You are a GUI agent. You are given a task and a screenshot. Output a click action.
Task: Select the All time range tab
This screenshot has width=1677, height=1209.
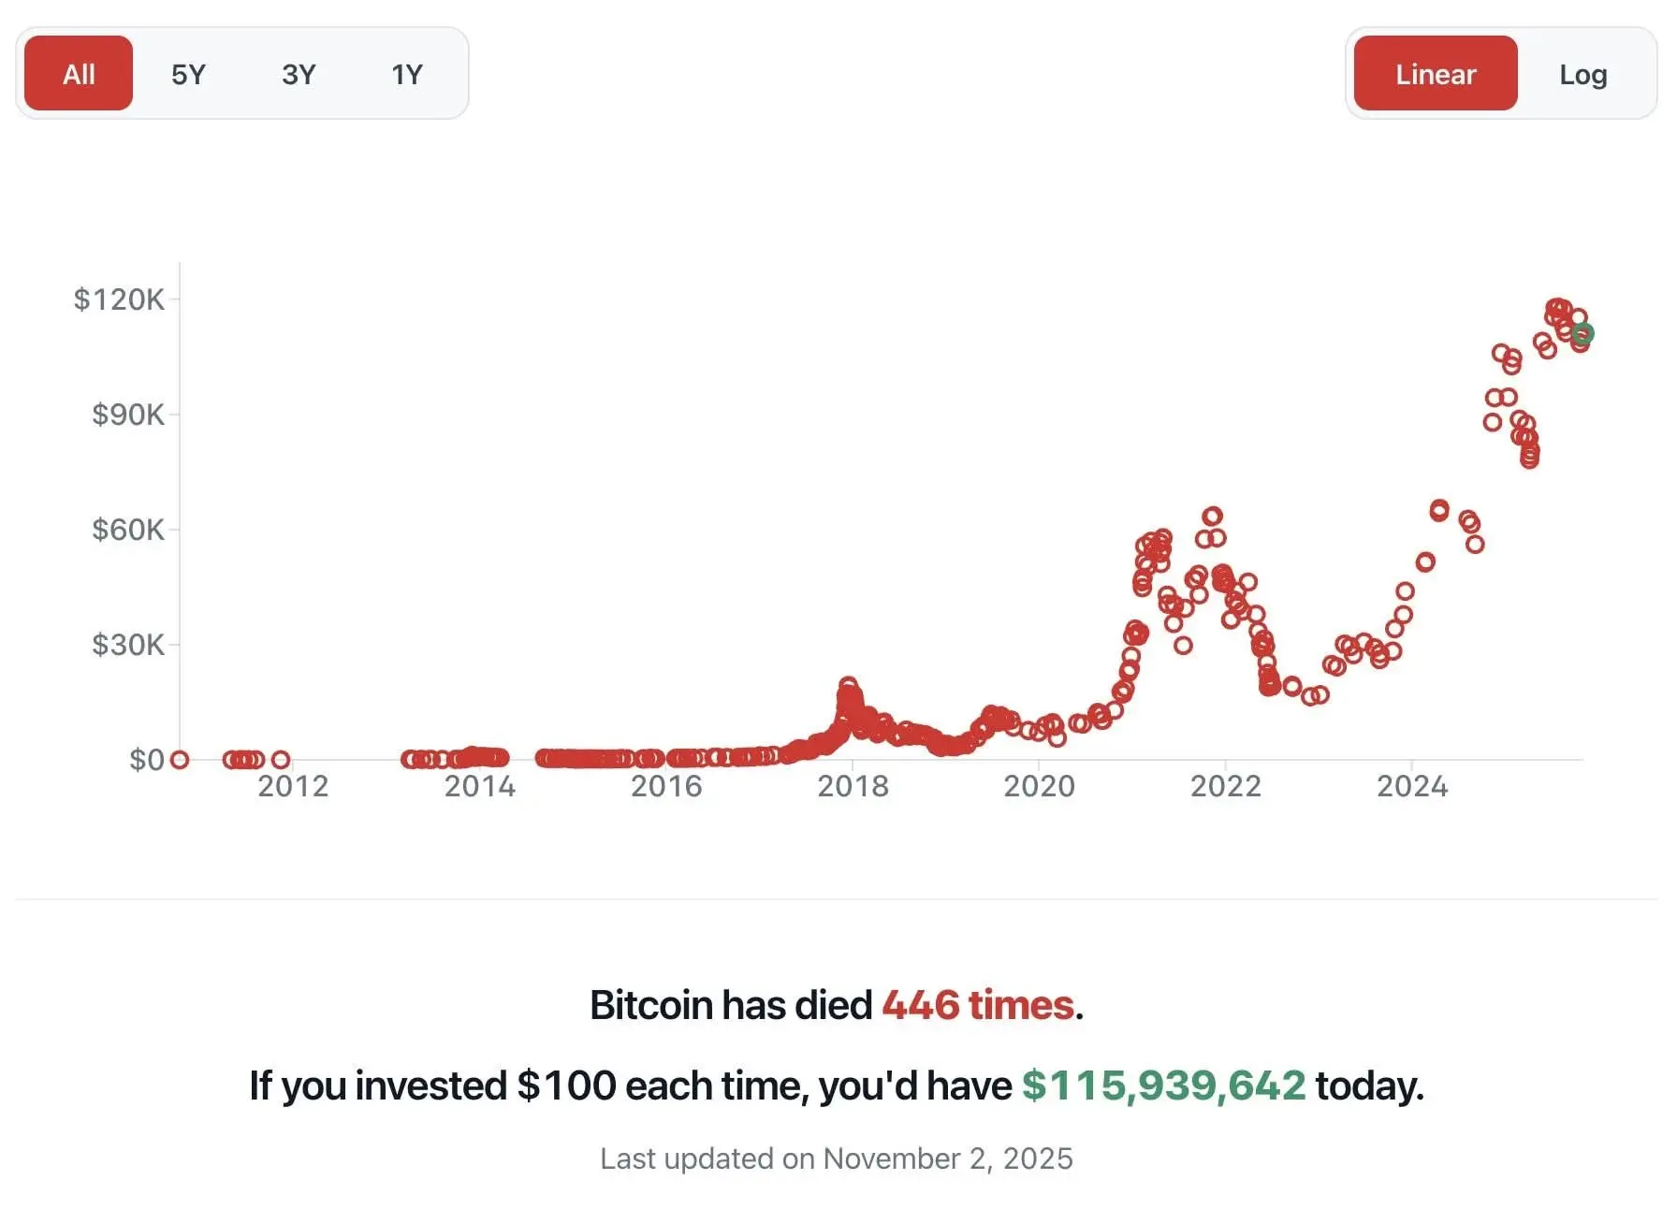tap(79, 74)
